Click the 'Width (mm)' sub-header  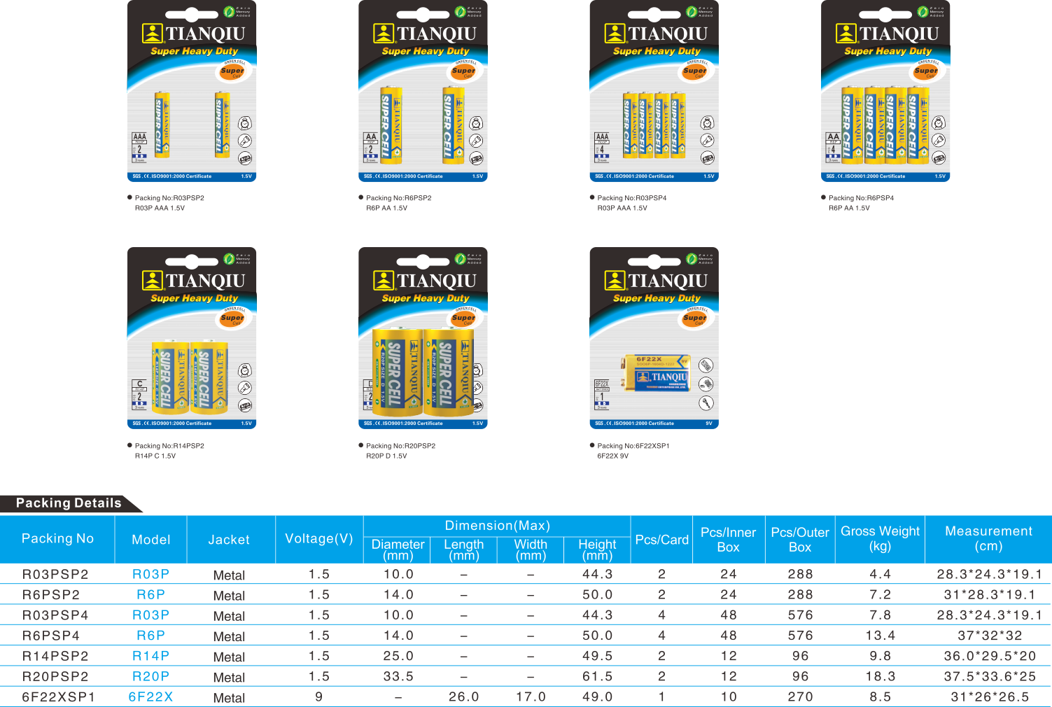tap(531, 549)
